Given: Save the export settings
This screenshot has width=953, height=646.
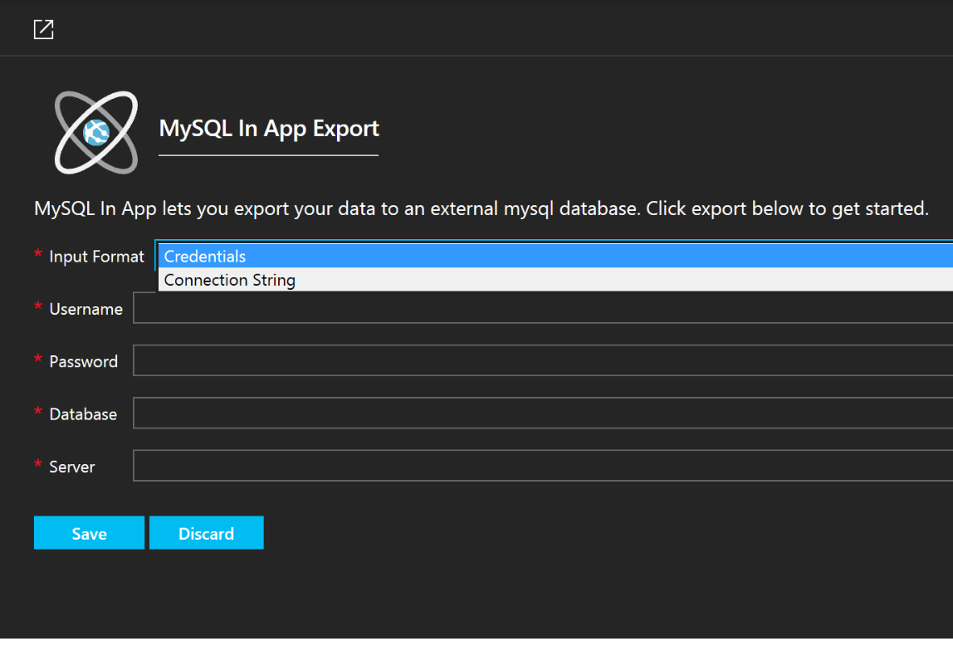Looking at the screenshot, I should click(x=90, y=533).
